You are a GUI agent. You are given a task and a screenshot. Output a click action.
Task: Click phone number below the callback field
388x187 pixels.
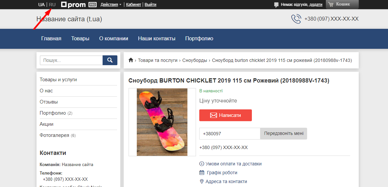point(224,148)
